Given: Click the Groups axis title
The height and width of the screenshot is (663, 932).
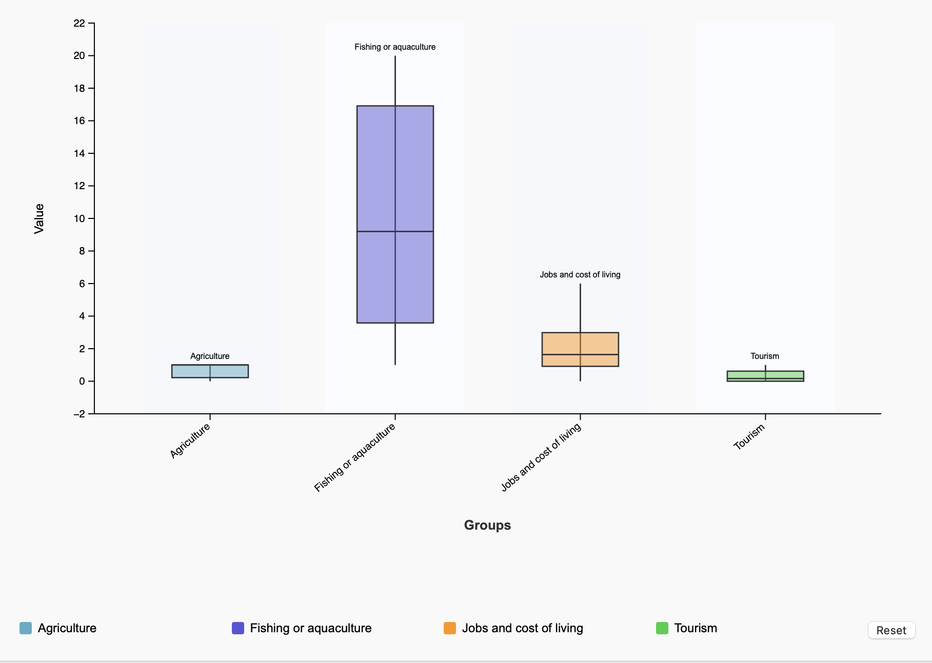Looking at the screenshot, I should point(487,525).
